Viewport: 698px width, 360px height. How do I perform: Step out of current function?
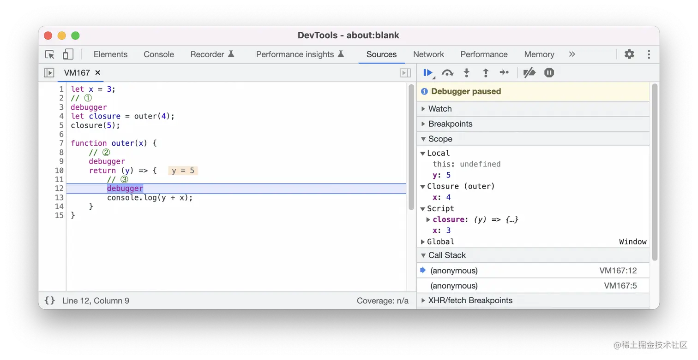coord(486,72)
